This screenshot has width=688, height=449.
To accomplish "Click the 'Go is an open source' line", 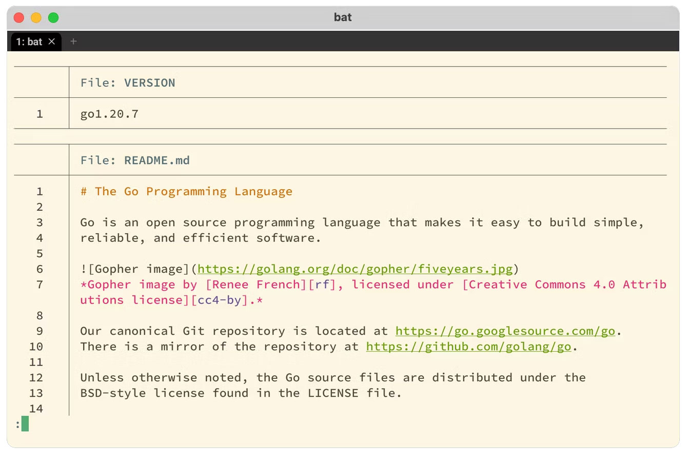I will (362, 222).
